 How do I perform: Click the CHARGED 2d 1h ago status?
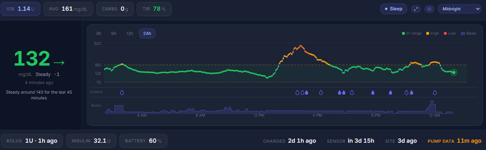pyautogui.click(x=289, y=141)
